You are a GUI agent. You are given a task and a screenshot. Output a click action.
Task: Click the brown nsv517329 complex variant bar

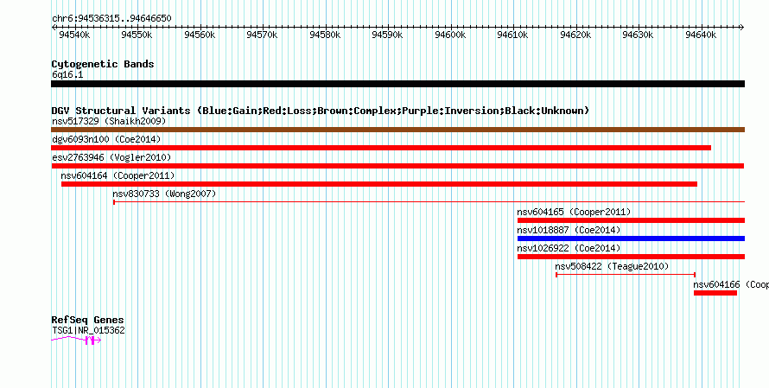coord(397,130)
